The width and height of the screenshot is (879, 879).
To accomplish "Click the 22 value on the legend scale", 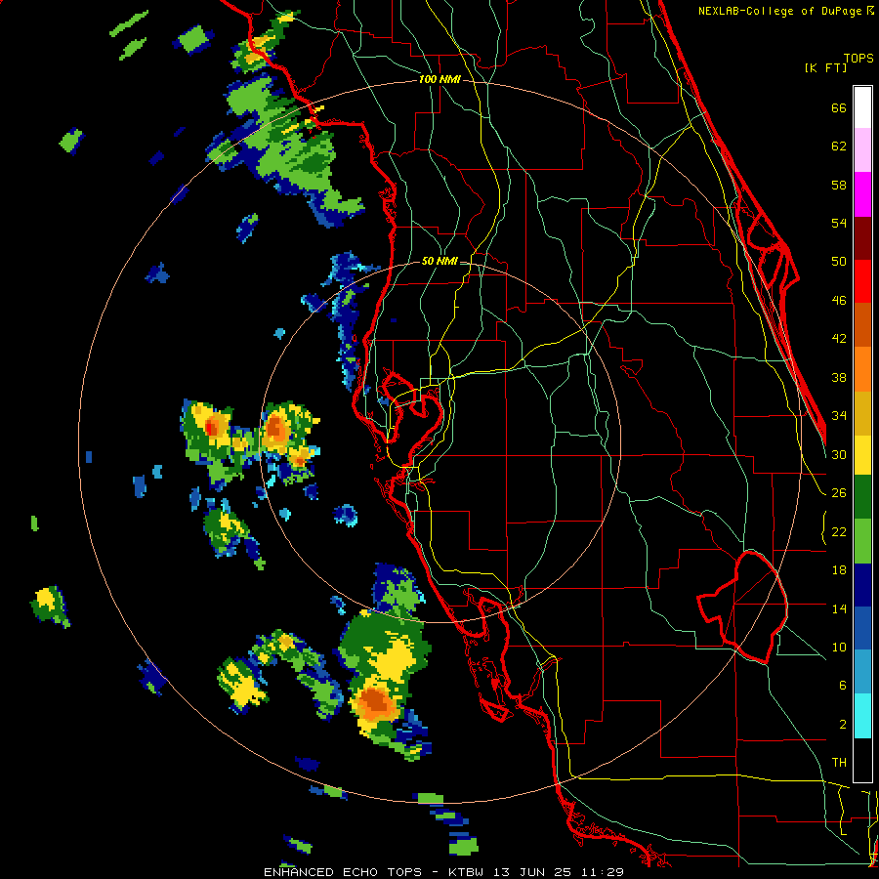I will point(839,532).
